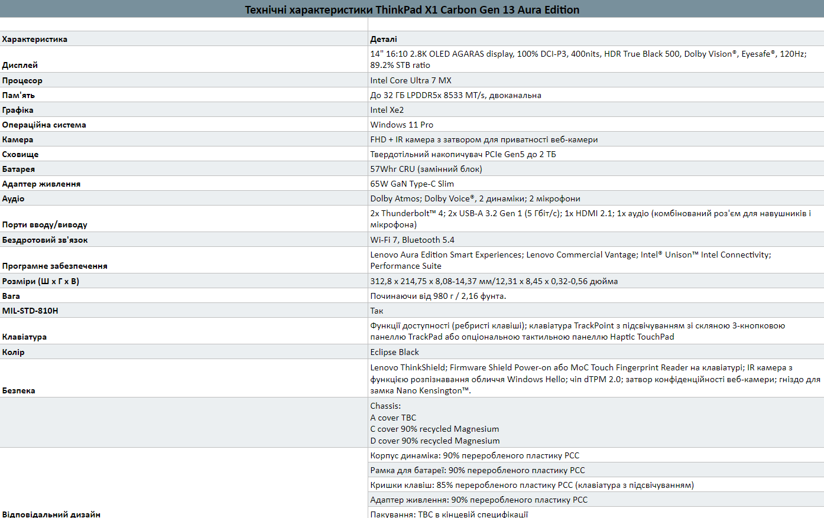Select the 'Клавіатура' label cell
824x518 pixels.
pos(184,331)
